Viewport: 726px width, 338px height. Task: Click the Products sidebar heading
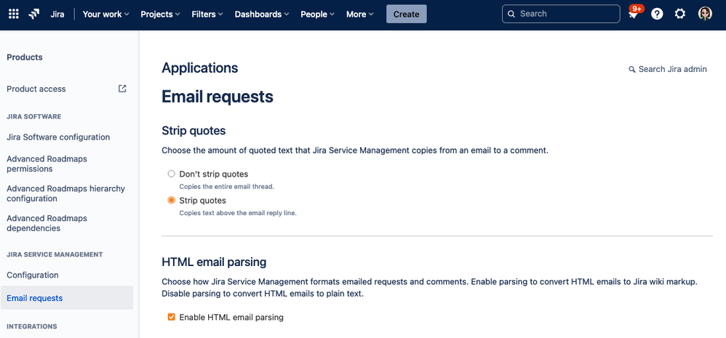25,57
